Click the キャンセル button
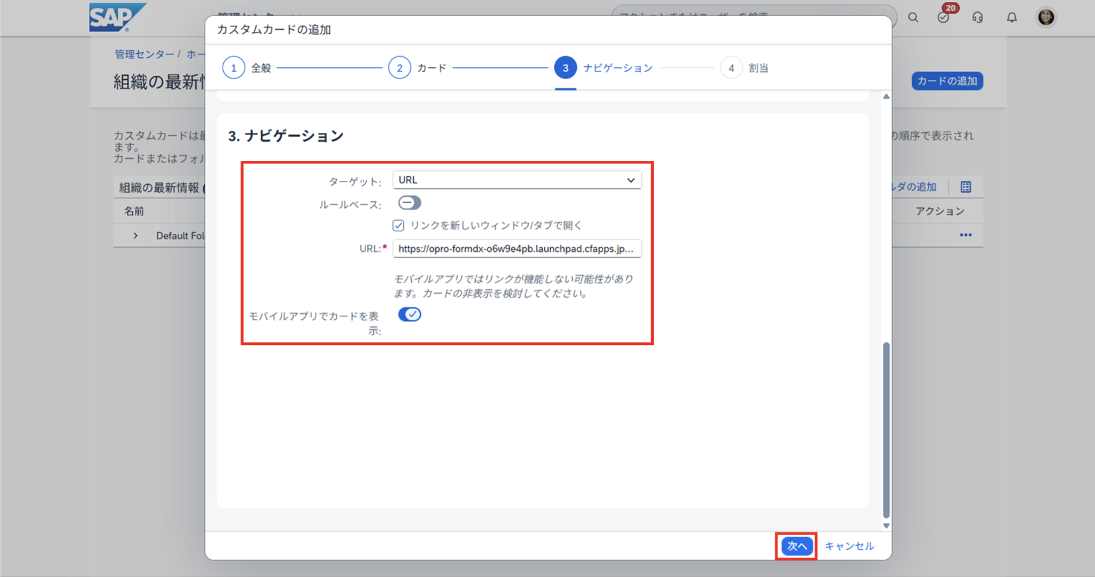 coord(849,546)
